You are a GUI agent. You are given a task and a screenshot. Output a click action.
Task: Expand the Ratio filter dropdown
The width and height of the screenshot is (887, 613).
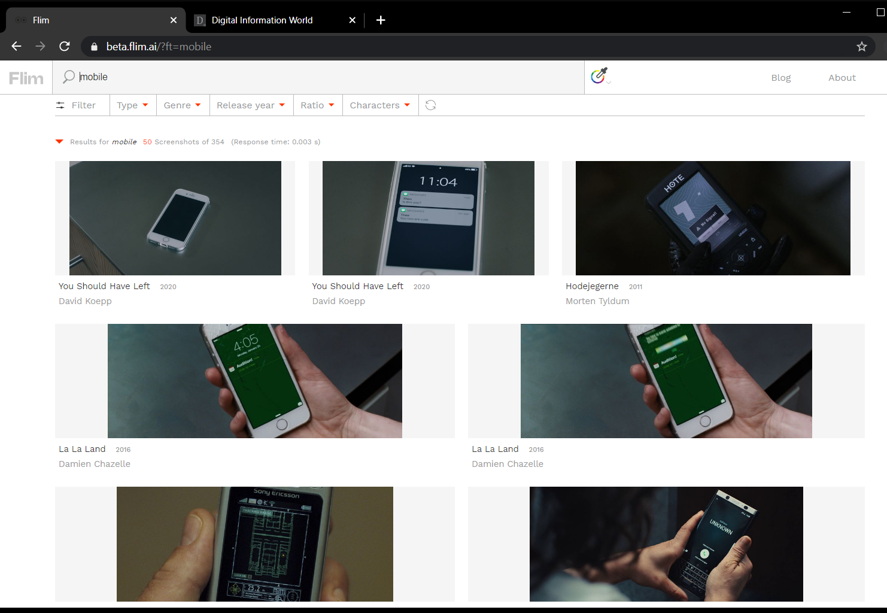coord(317,105)
